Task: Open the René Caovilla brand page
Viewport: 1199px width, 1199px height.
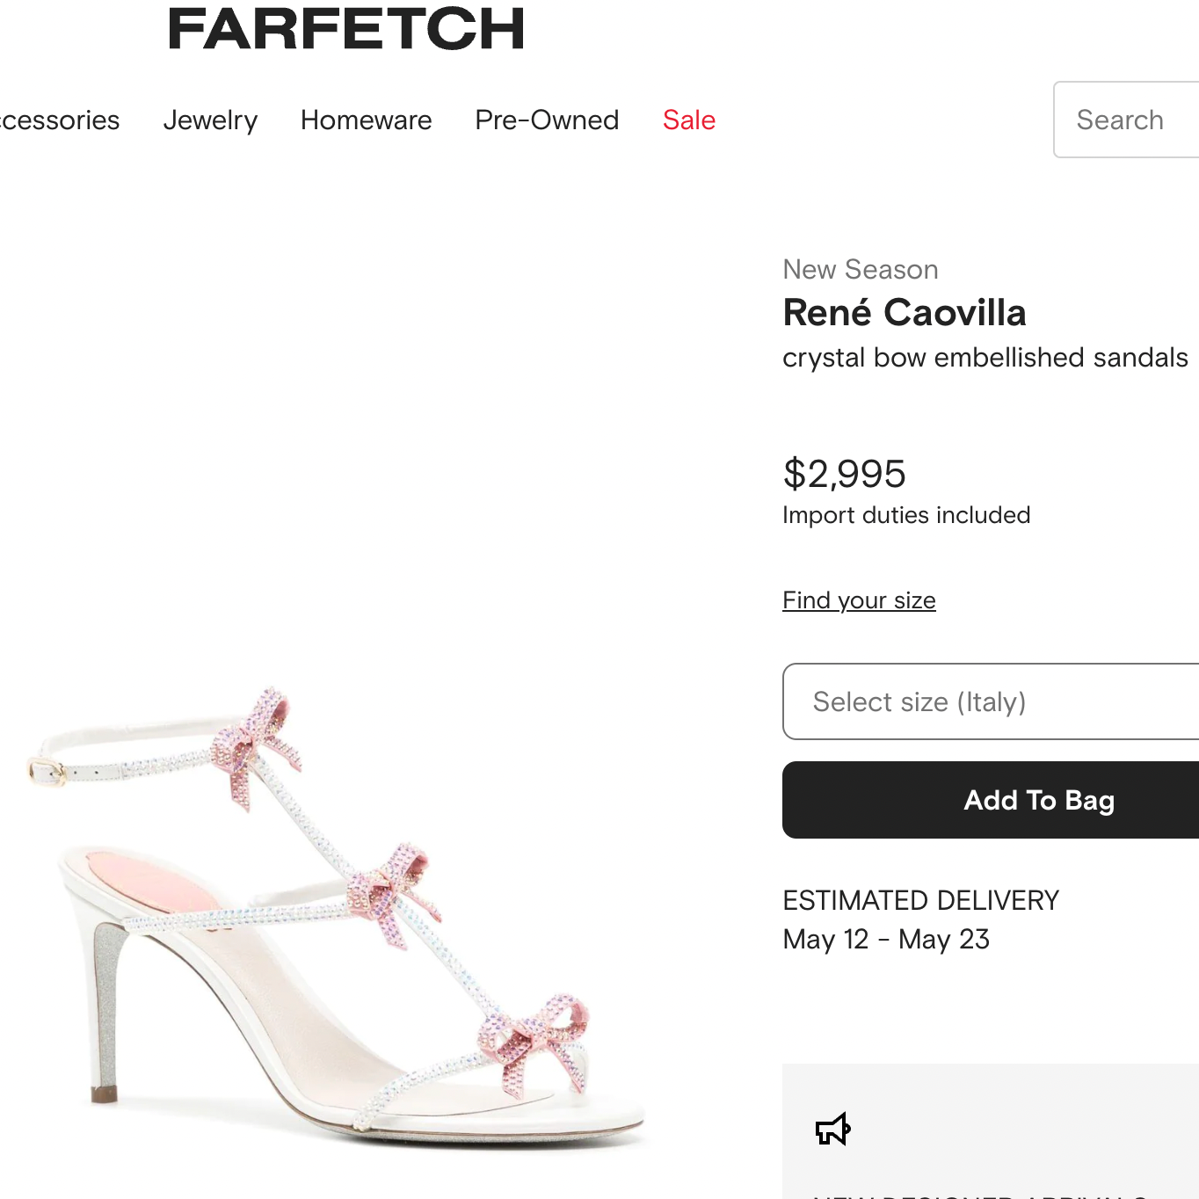Action: point(905,313)
